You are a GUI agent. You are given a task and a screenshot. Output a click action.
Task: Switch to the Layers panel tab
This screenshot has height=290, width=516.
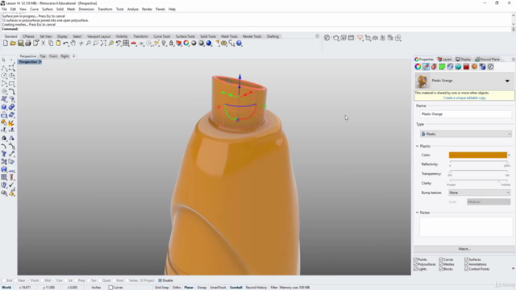(x=444, y=59)
